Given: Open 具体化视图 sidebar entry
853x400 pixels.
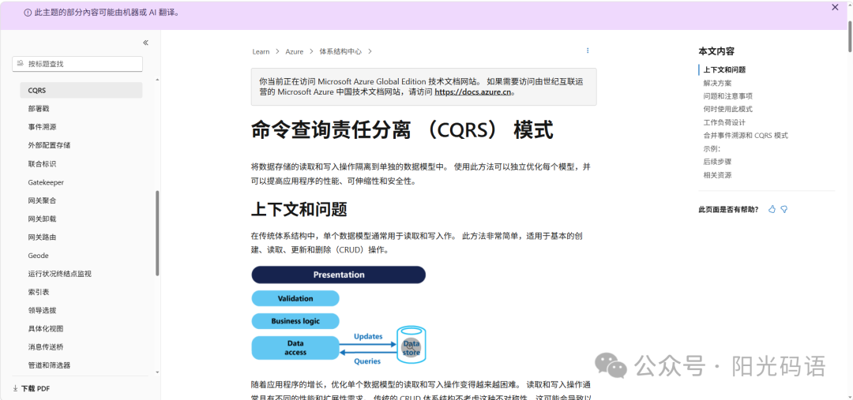Looking at the screenshot, I should coord(46,329).
